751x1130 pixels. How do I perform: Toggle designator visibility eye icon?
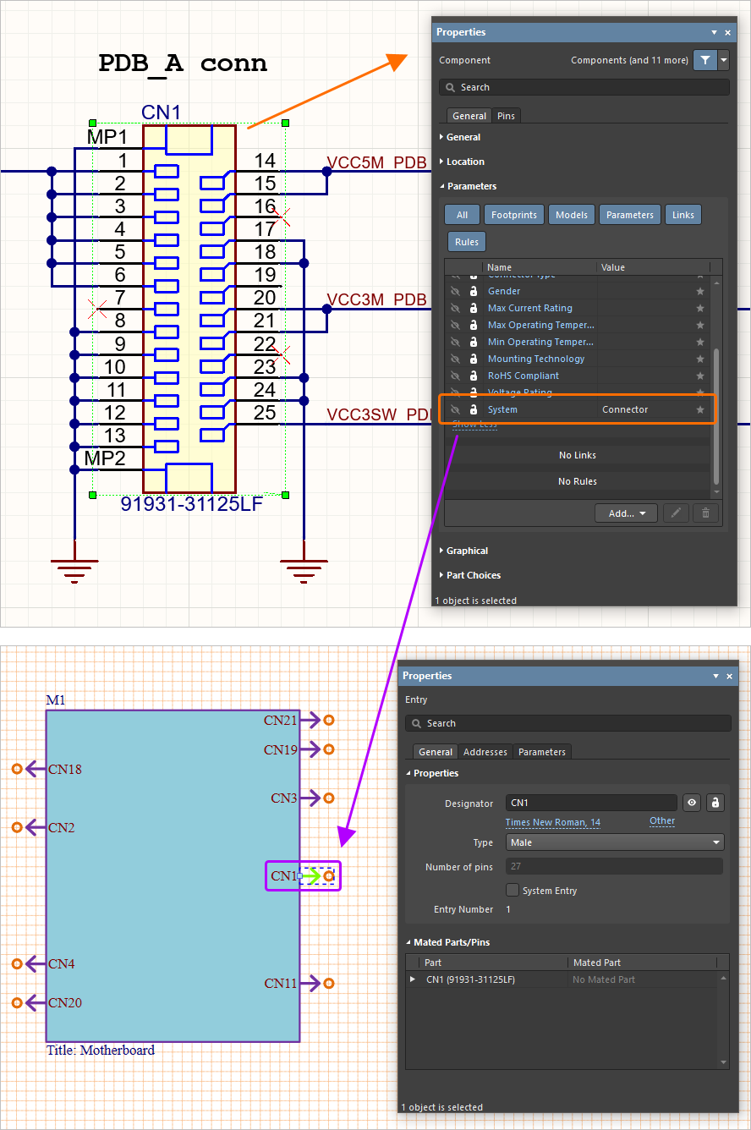pos(693,803)
